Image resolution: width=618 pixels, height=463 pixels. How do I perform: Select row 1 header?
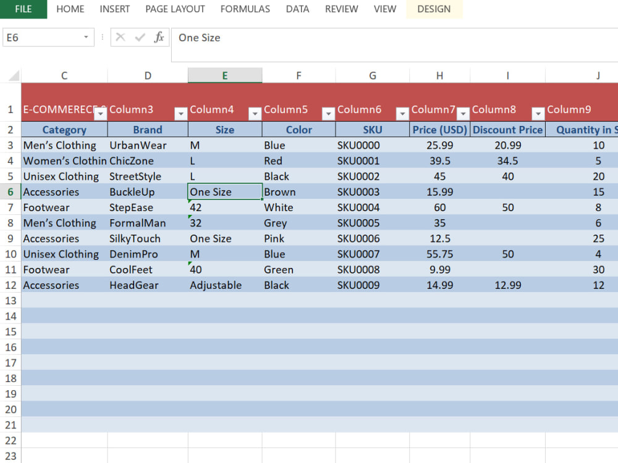[x=11, y=102]
